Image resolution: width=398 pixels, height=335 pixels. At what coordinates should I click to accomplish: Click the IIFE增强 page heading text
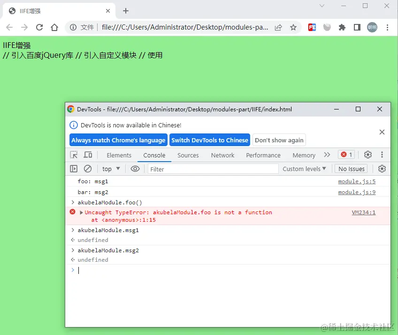coord(17,46)
